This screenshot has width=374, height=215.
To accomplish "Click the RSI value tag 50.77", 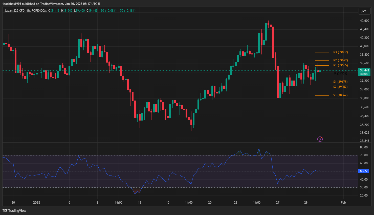I will click(x=364, y=171).
